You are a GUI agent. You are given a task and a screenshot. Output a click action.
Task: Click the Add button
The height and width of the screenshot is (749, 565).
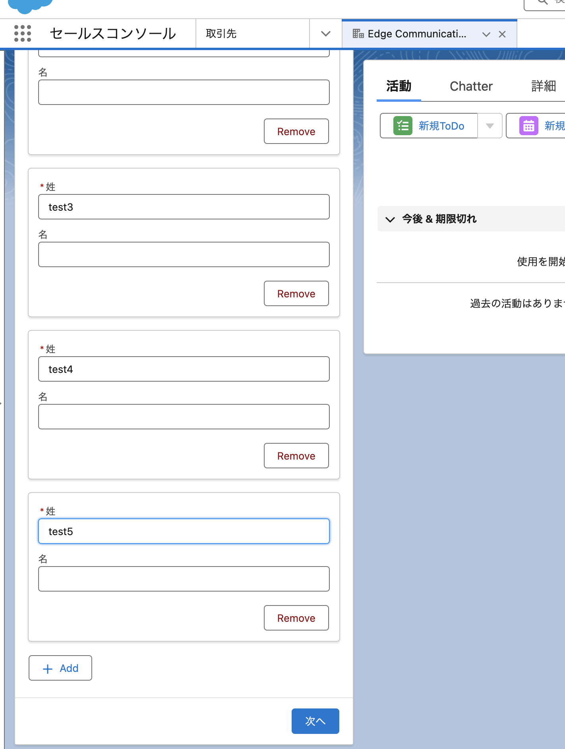[60, 668]
